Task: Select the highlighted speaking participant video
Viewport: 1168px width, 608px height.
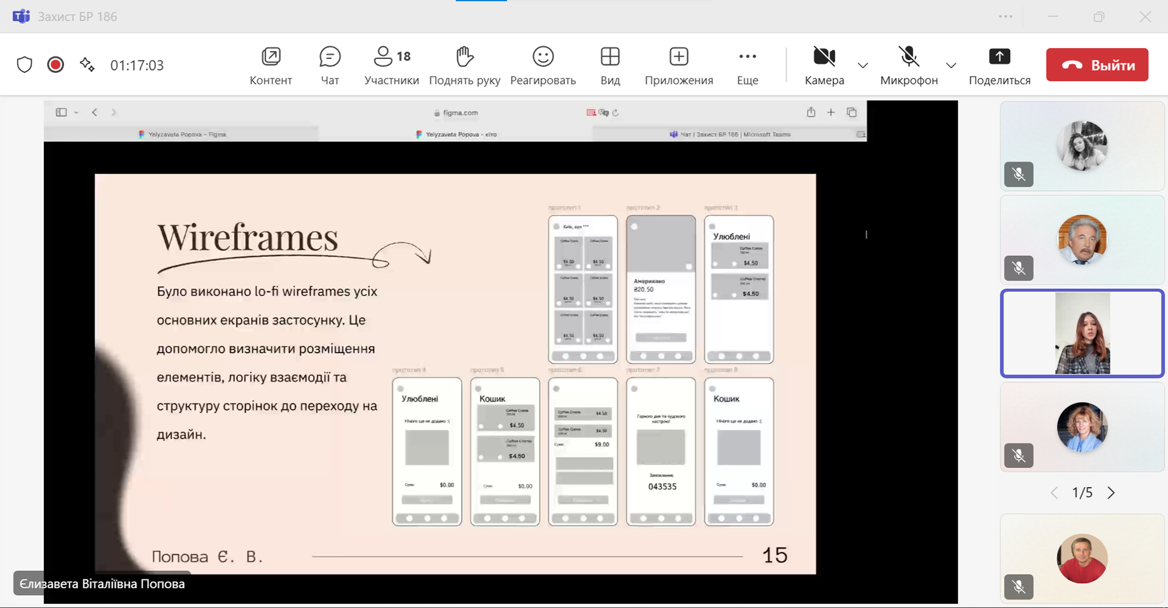Action: point(1082,333)
